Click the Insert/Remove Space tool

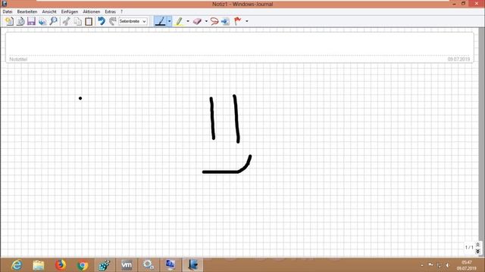226,21
